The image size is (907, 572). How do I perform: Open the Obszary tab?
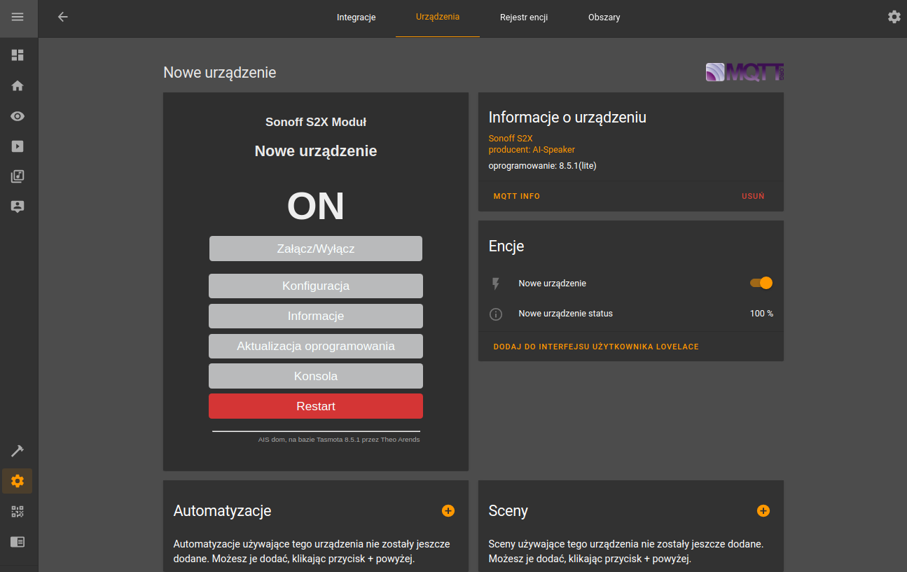[x=603, y=17]
